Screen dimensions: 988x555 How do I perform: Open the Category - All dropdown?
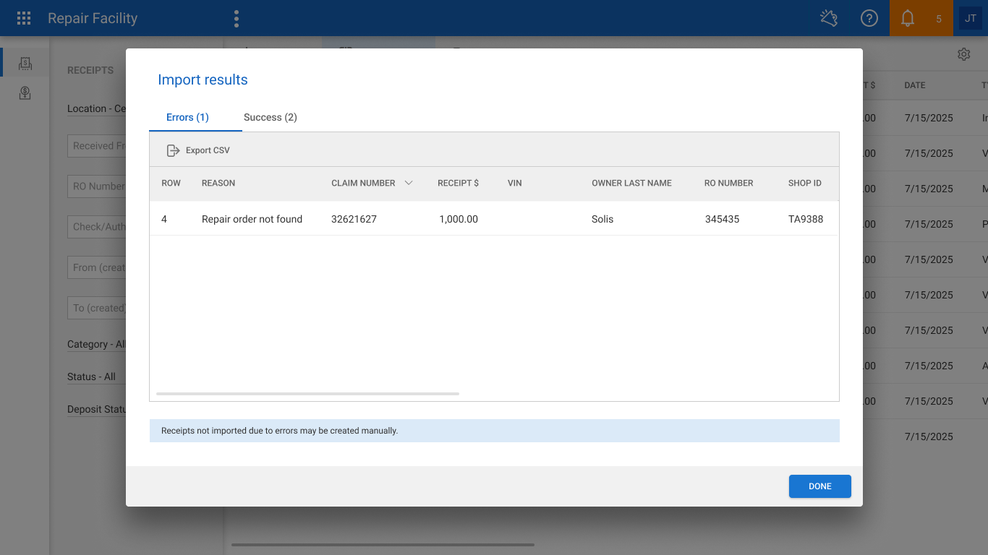(x=96, y=345)
